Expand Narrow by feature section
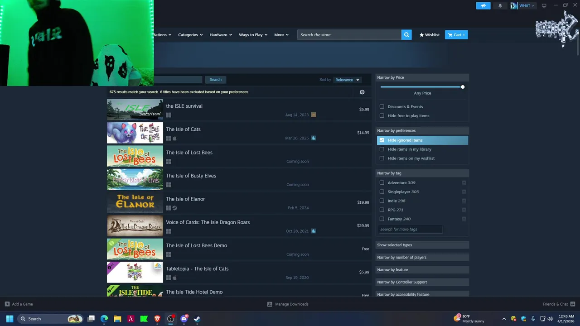Screen dimensions: 580x326 [x=422, y=270]
